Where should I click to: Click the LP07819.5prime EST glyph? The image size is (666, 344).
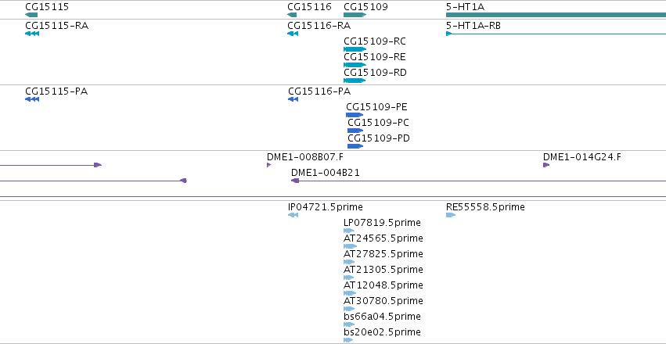[x=349, y=231]
